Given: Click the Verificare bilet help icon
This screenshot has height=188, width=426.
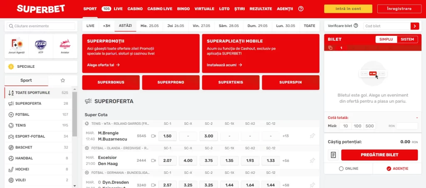Looking at the screenshot, I should [356, 26].
